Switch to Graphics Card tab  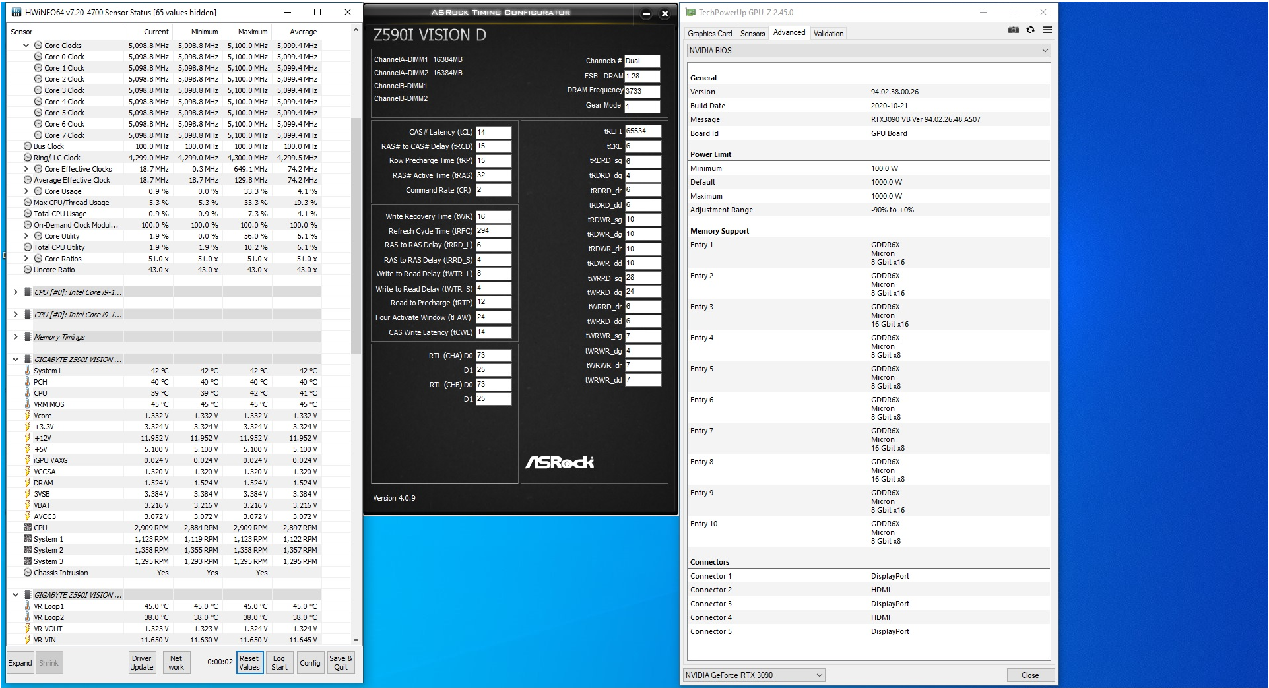(709, 34)
